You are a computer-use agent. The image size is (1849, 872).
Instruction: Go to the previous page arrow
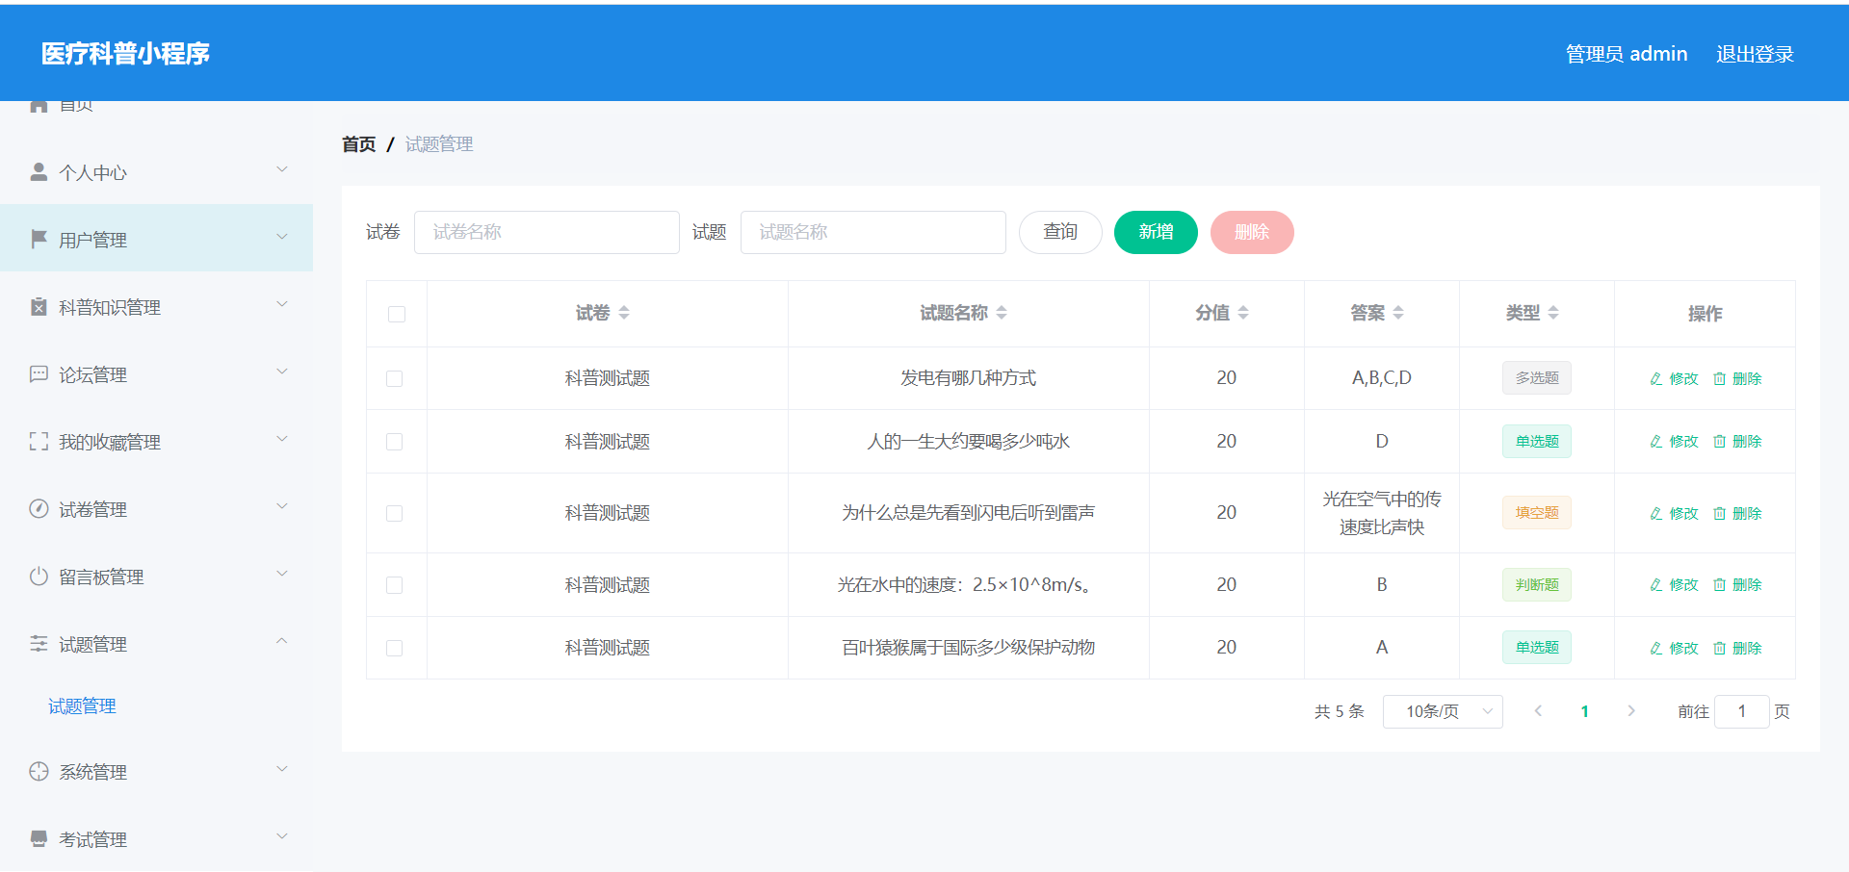1538,711
